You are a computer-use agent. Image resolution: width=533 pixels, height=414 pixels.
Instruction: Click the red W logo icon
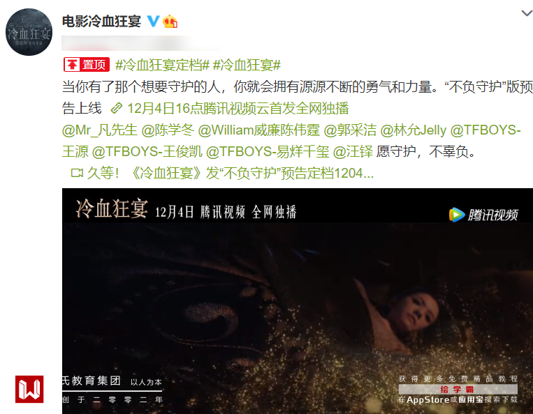coord(29,389)
